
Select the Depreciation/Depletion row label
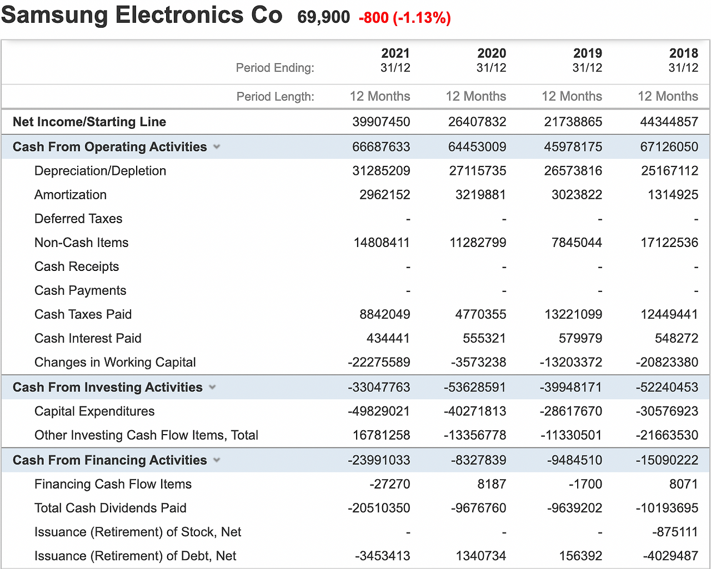tap(101, 171)
